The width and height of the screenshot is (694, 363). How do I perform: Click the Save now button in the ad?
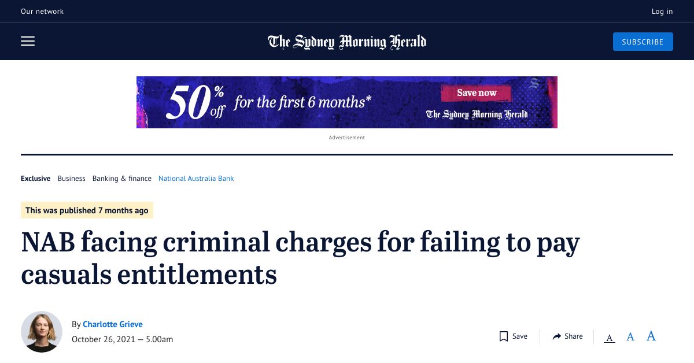click(x=477, y=92)
